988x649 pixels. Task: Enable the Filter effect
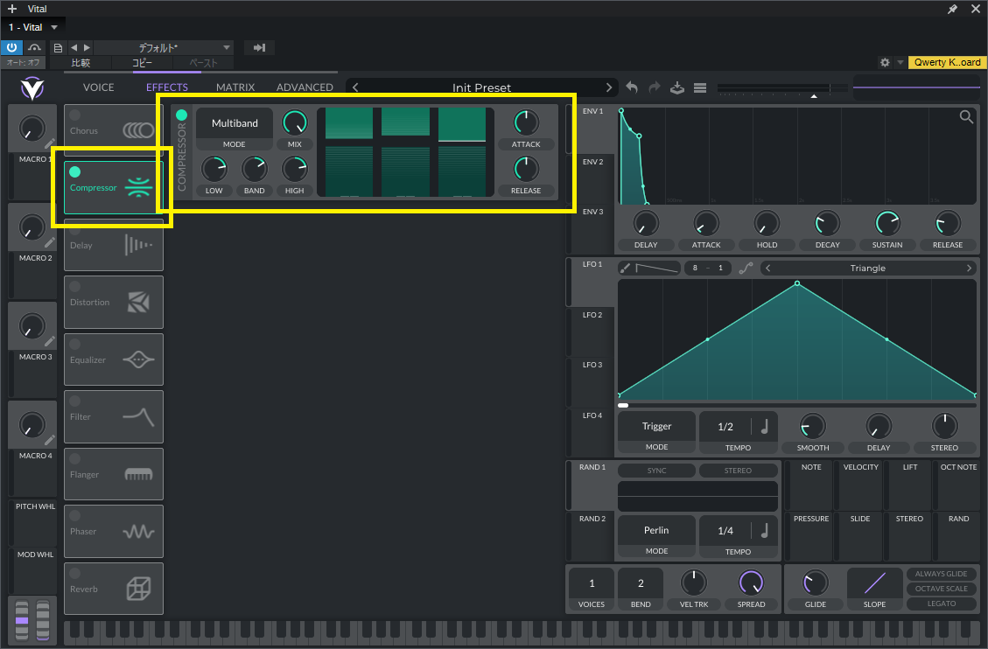75,401
